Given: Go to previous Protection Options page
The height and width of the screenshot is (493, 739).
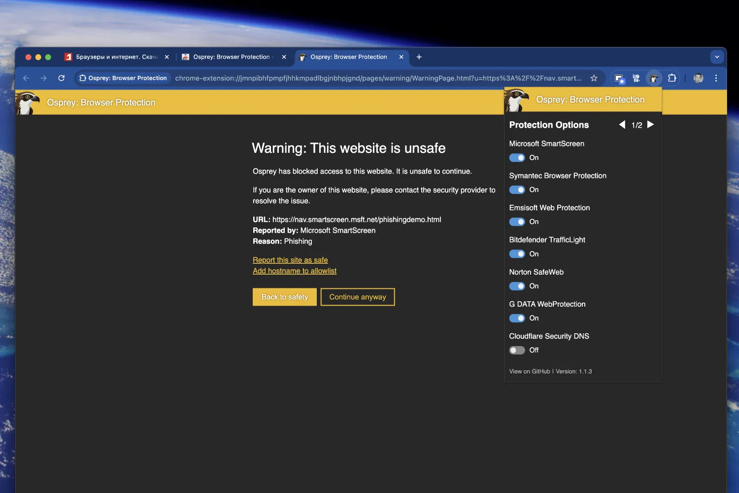Looking at the screenshot, I should (x=622, y=125).
